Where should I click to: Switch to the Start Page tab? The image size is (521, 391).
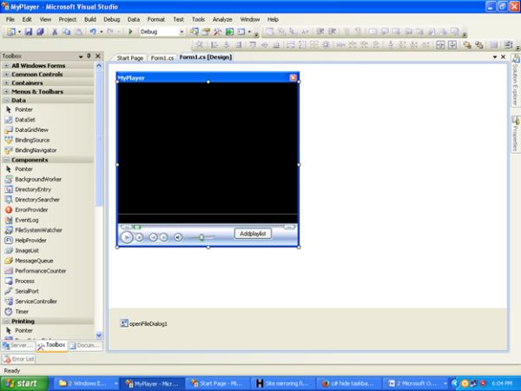(130, 58)
